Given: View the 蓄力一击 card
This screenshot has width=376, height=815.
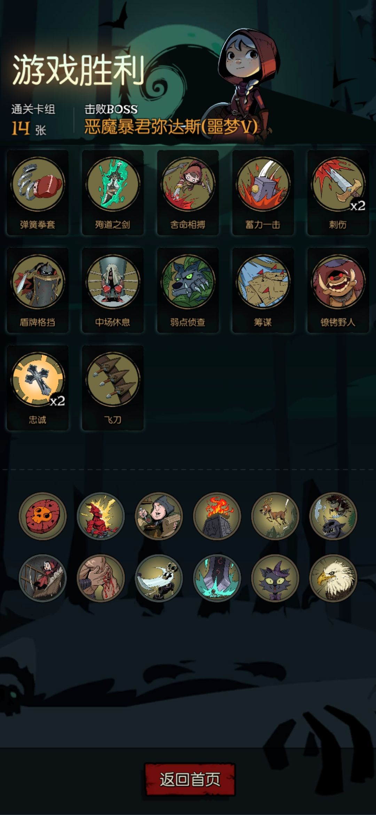Looking at the screenshot, I should (263, 193).
